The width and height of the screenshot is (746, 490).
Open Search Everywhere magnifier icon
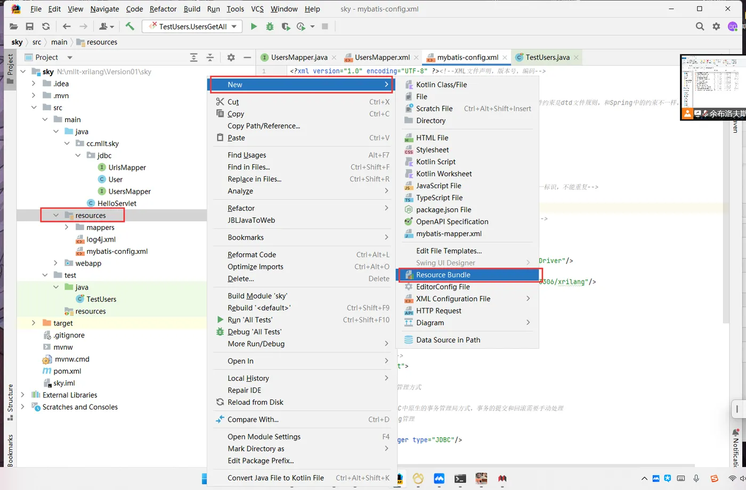point(700,26)
